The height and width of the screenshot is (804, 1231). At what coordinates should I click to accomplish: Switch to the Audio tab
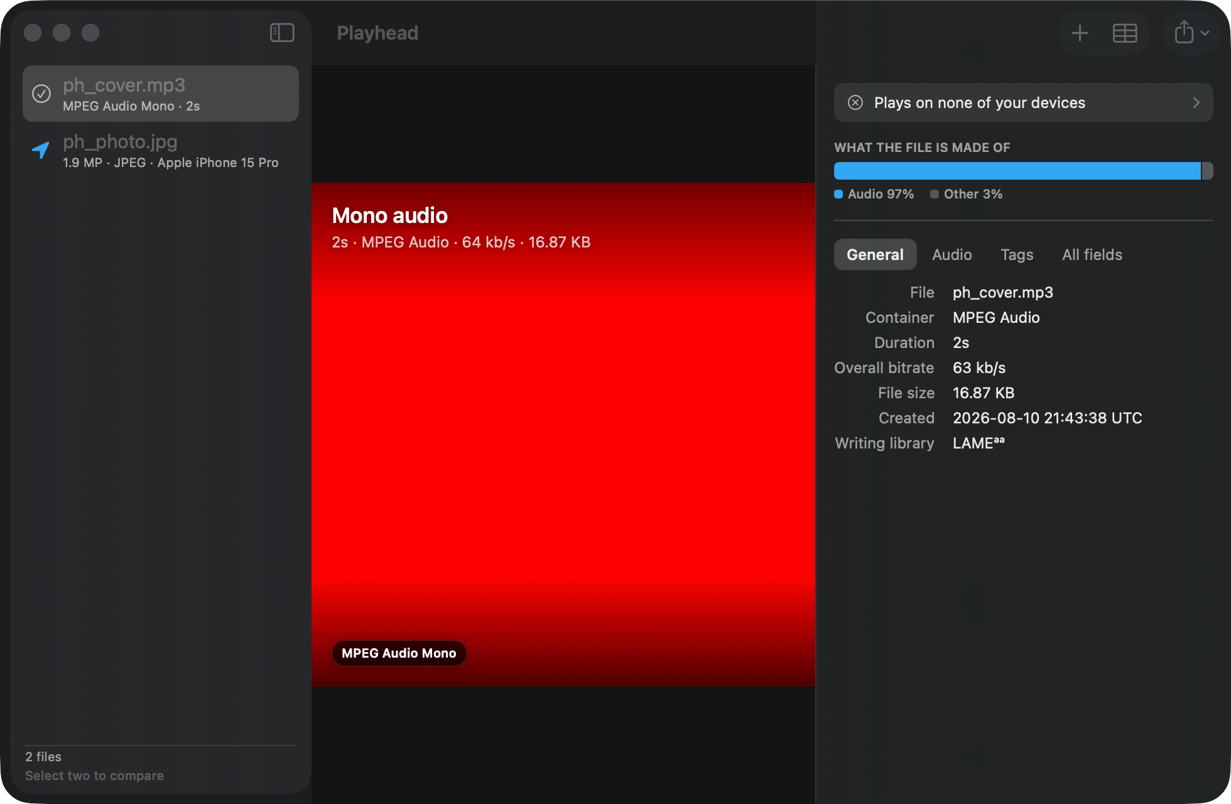(x=952, y=254)
